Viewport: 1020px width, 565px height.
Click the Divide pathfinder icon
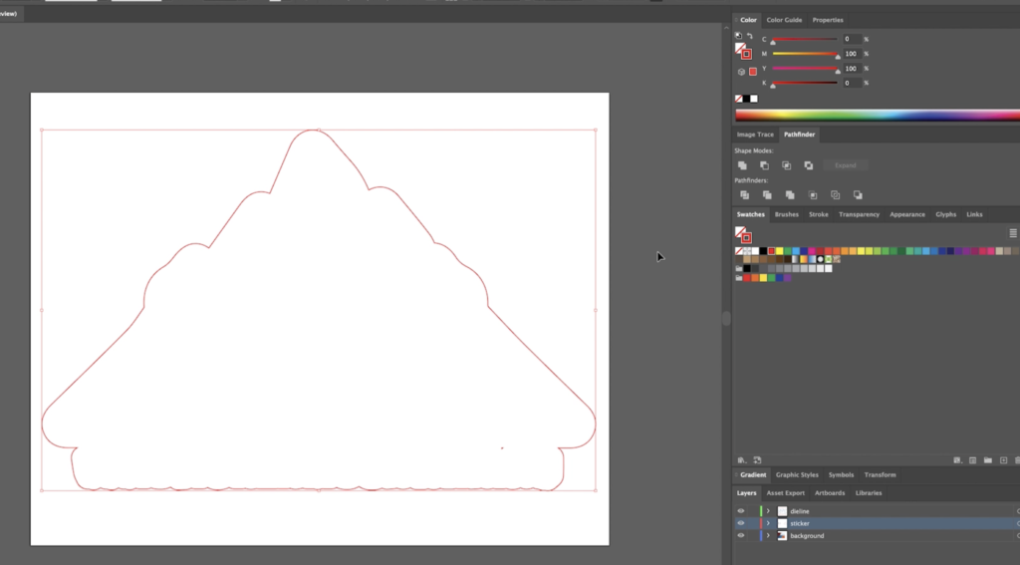click(x=745, y=194)
